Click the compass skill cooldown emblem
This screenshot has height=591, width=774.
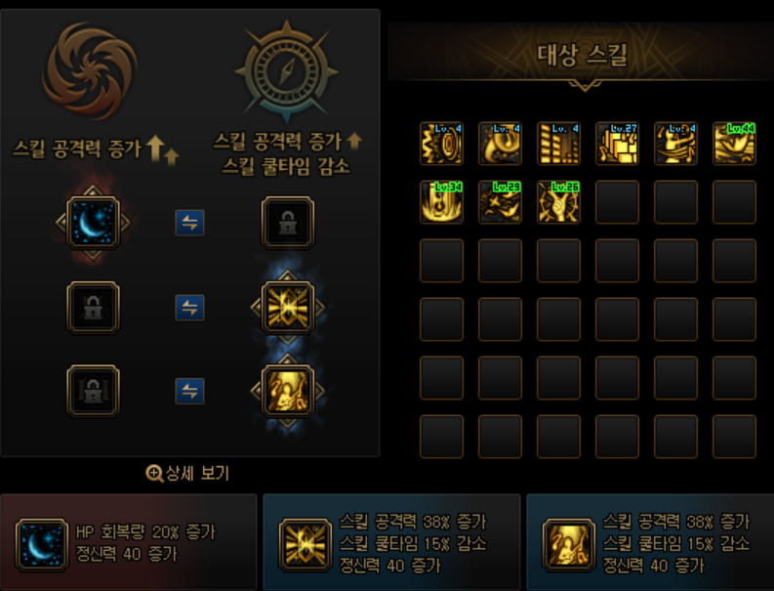click(287, 71)
